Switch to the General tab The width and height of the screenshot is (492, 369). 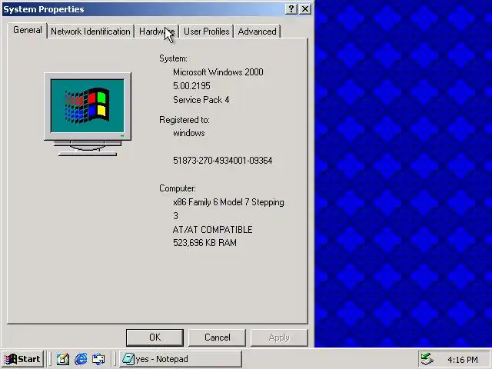[x=28, y=31]
